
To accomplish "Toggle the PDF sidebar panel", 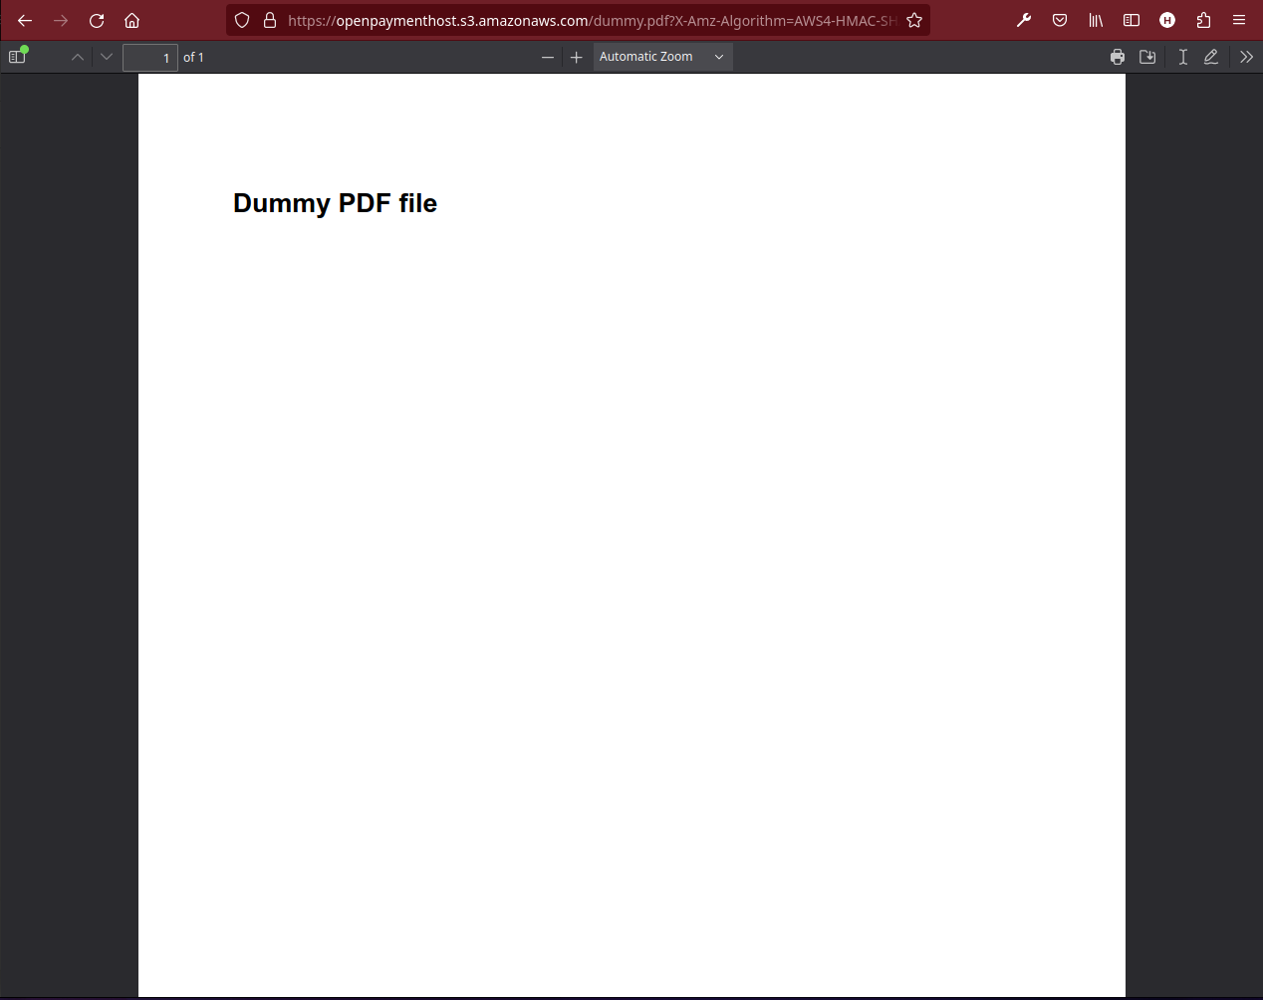I will pos(17,56).
